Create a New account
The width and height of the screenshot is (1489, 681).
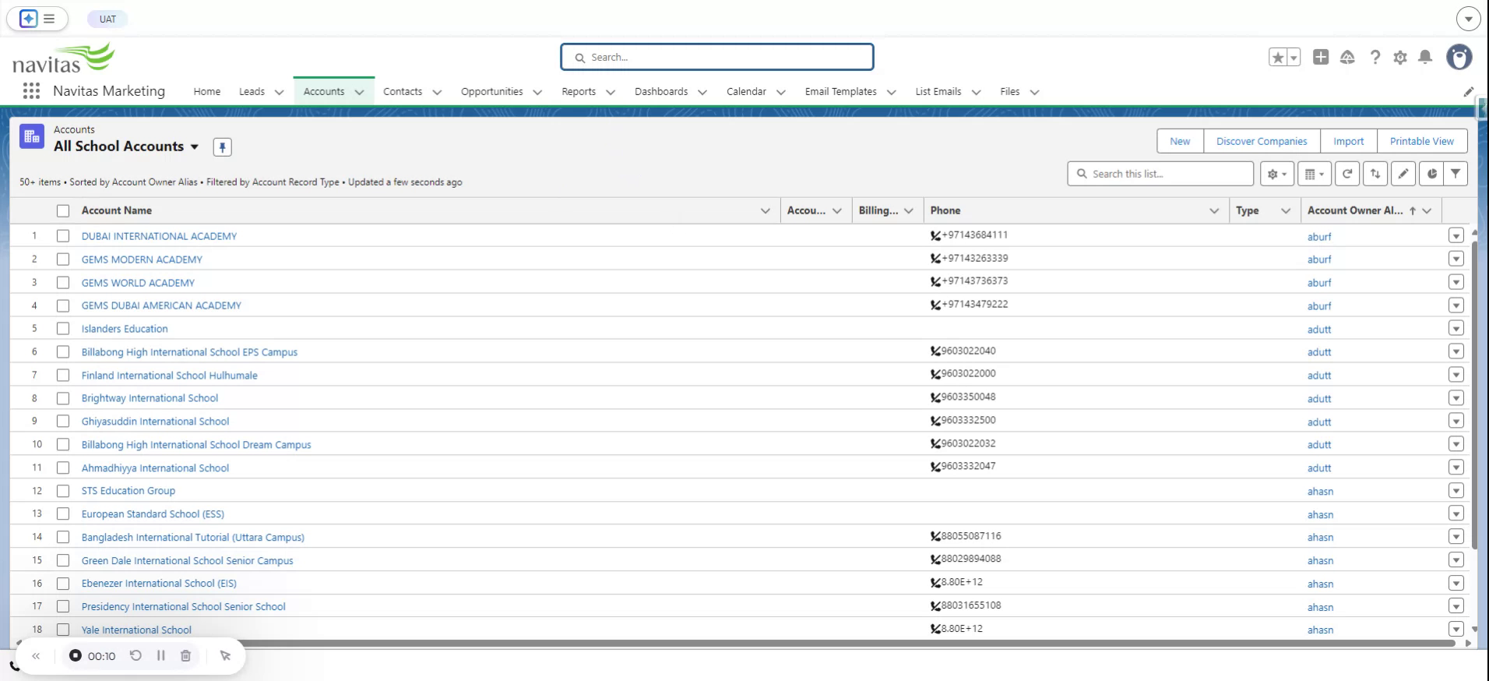click(1180, 141)
